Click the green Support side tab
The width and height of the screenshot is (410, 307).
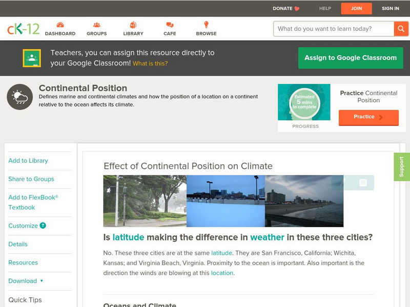(402, 167)
